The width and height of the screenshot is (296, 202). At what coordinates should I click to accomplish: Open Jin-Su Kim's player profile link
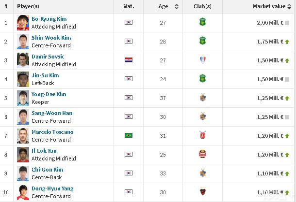[45, 75]
